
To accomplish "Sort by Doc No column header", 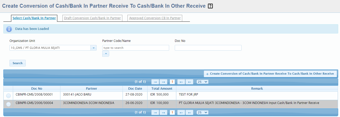I will tap(37, 89).
